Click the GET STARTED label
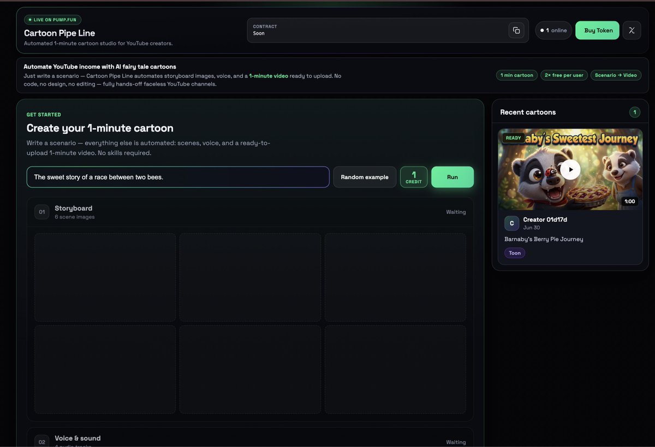Screen dimensions: 655x447 (x=44, y=115)
